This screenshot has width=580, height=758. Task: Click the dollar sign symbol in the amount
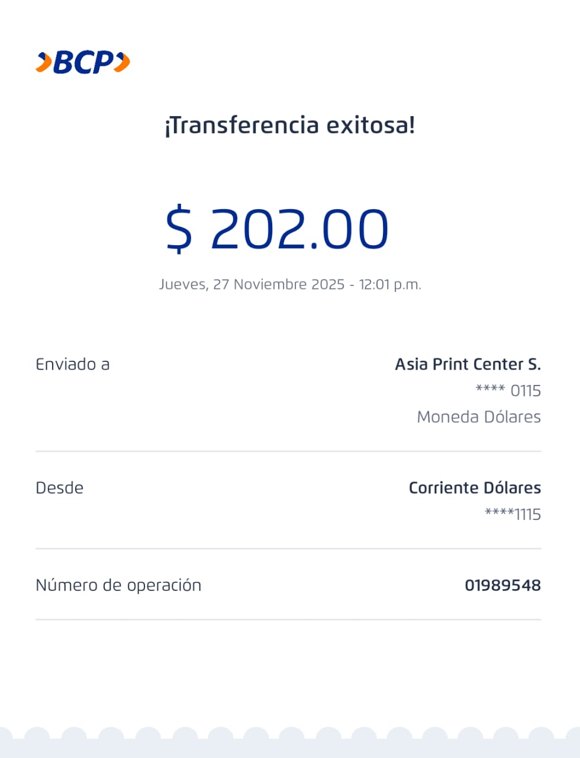[179, 229]
